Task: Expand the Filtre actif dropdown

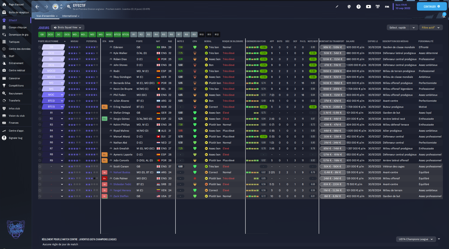Action: point(430,27)
